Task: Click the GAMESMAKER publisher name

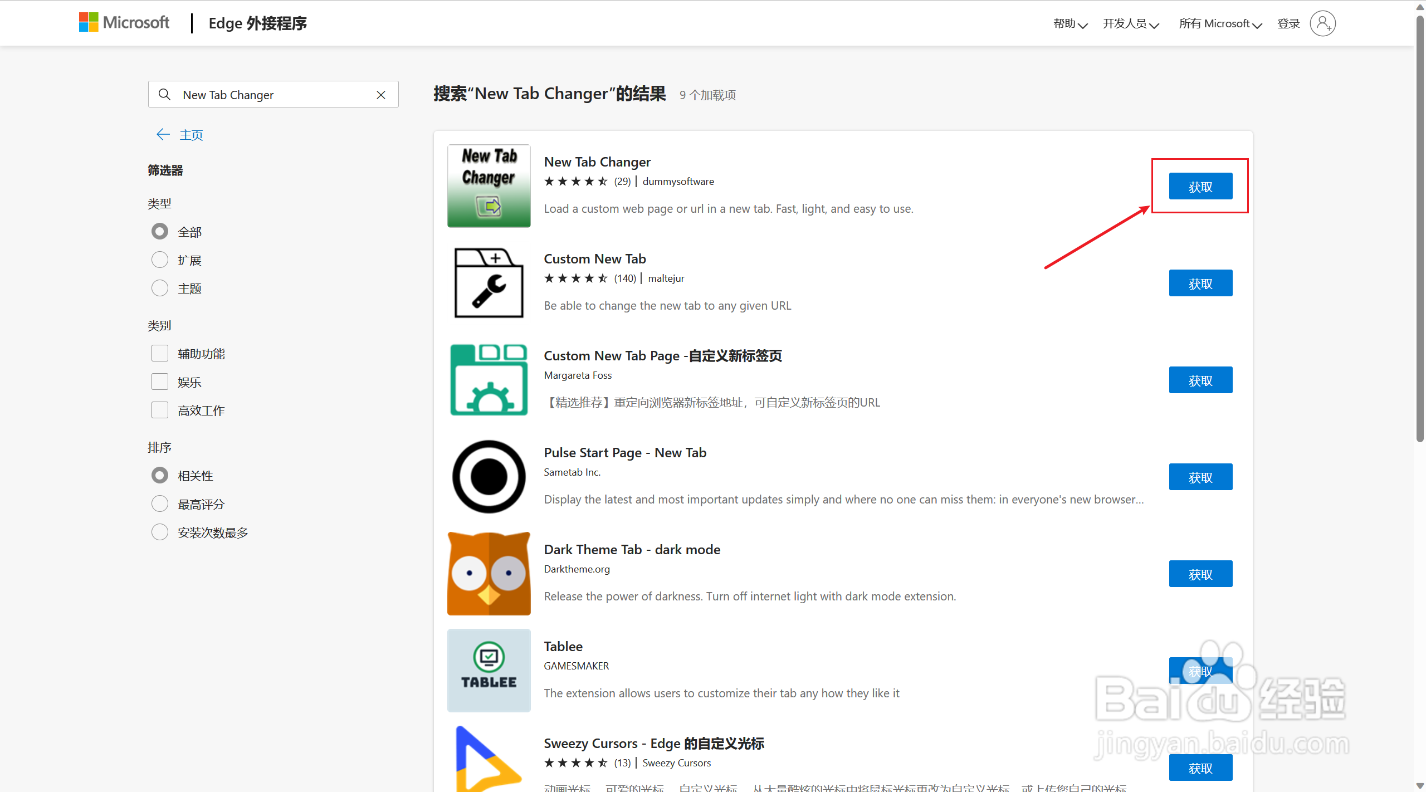Action: tap(576, 666)
